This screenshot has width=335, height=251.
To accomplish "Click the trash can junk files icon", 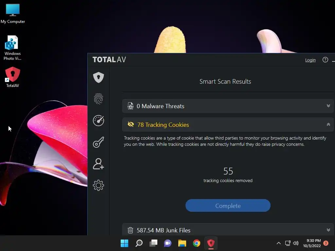I will click(130, 230).
